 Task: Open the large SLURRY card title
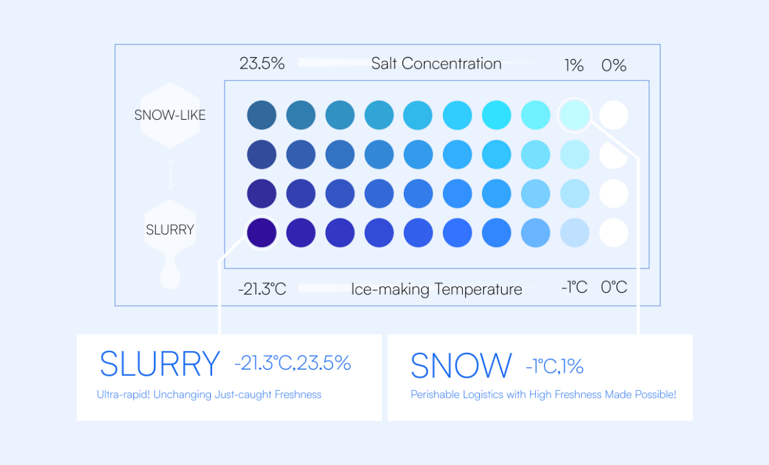160,364
